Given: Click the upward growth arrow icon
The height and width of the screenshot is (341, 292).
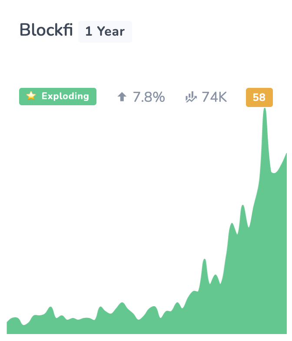Looking at the screenshot, I should [122, 97].
